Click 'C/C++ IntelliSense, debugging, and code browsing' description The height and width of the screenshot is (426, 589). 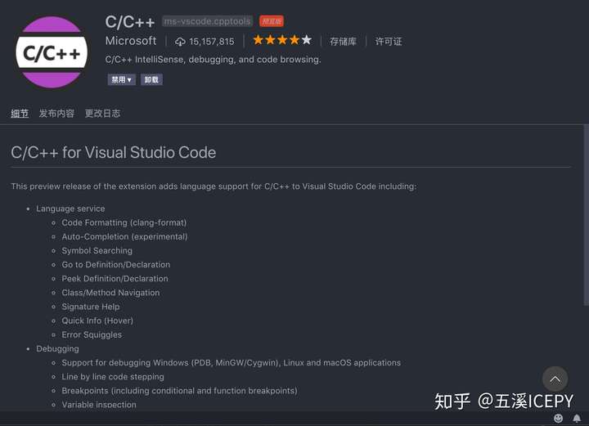click(x=213, y=60)
